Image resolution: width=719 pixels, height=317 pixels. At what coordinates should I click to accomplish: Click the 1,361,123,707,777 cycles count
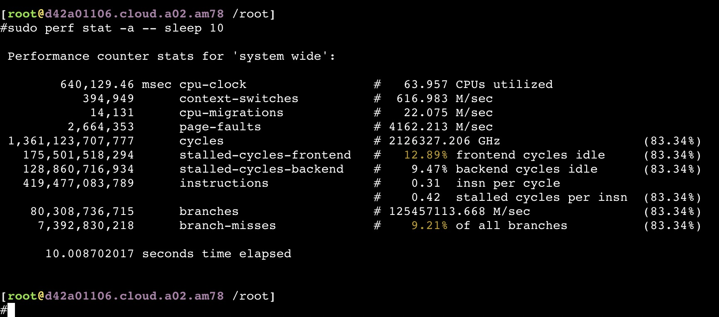click(x=71, y=141)
